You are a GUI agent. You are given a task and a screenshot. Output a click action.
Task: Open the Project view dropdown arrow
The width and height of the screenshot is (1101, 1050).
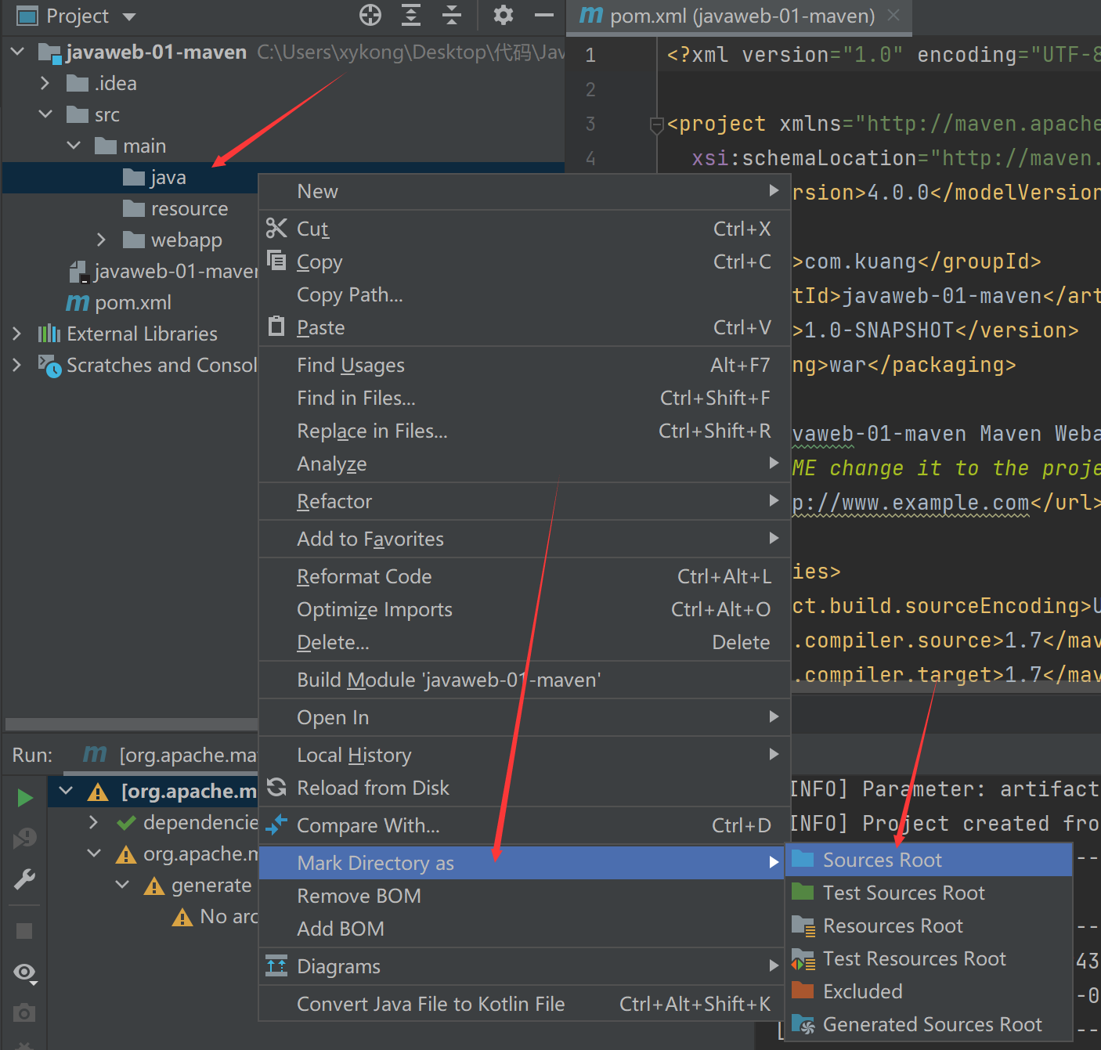tap(129, 16)
